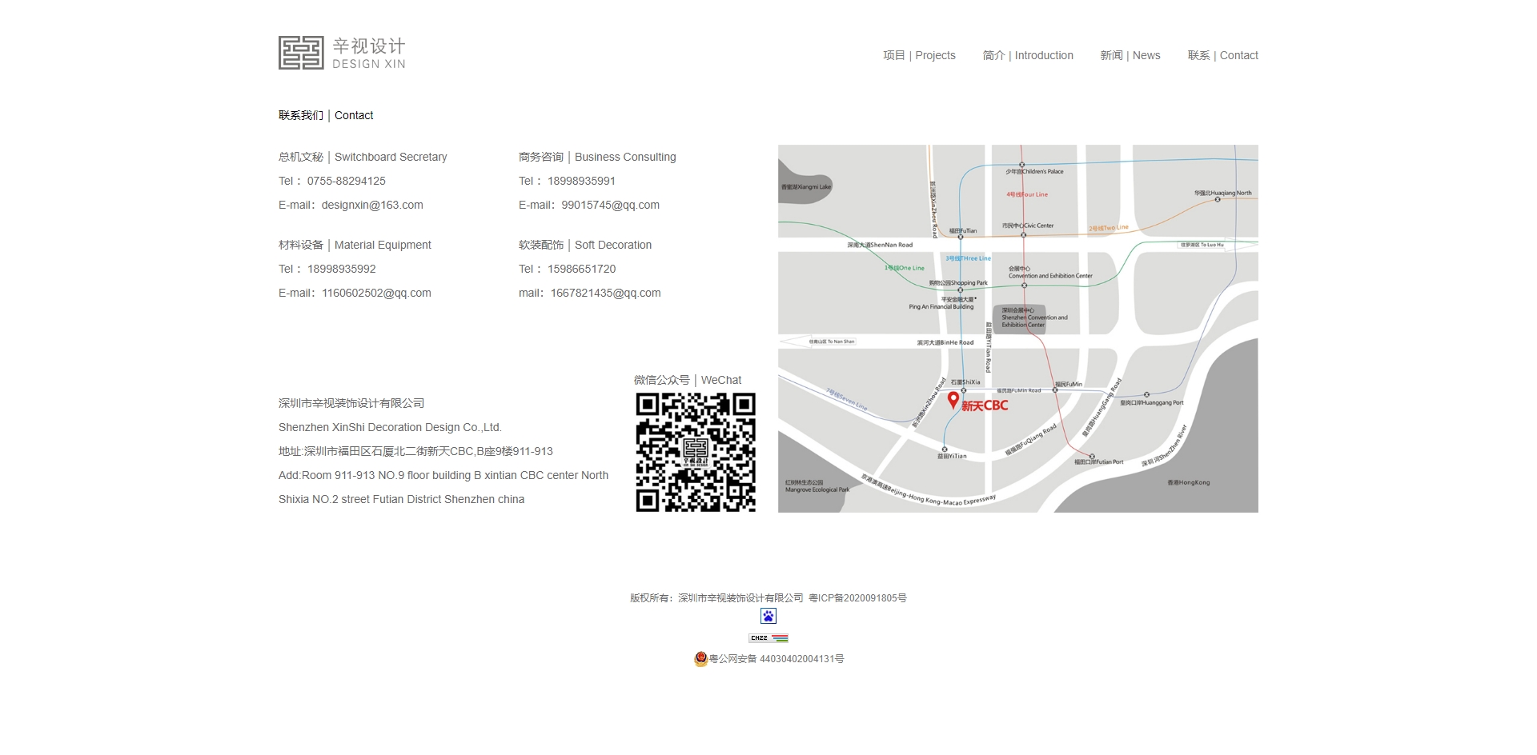Click the WeChat QR code image
Screen dimensions: 1537x755
pyautogui.click(x=696, y=452)
